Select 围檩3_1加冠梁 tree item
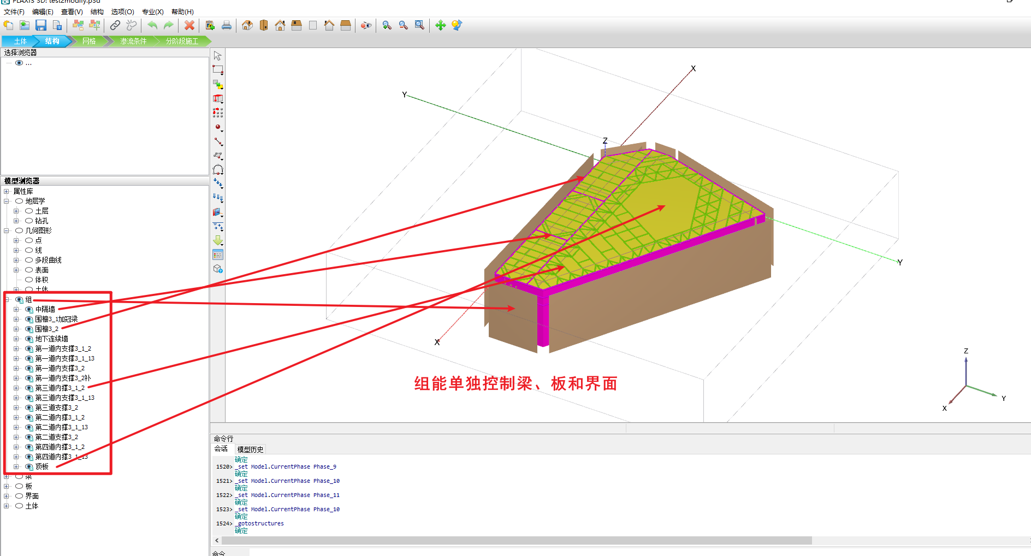 pyautogui.click(x=56, y=319)
